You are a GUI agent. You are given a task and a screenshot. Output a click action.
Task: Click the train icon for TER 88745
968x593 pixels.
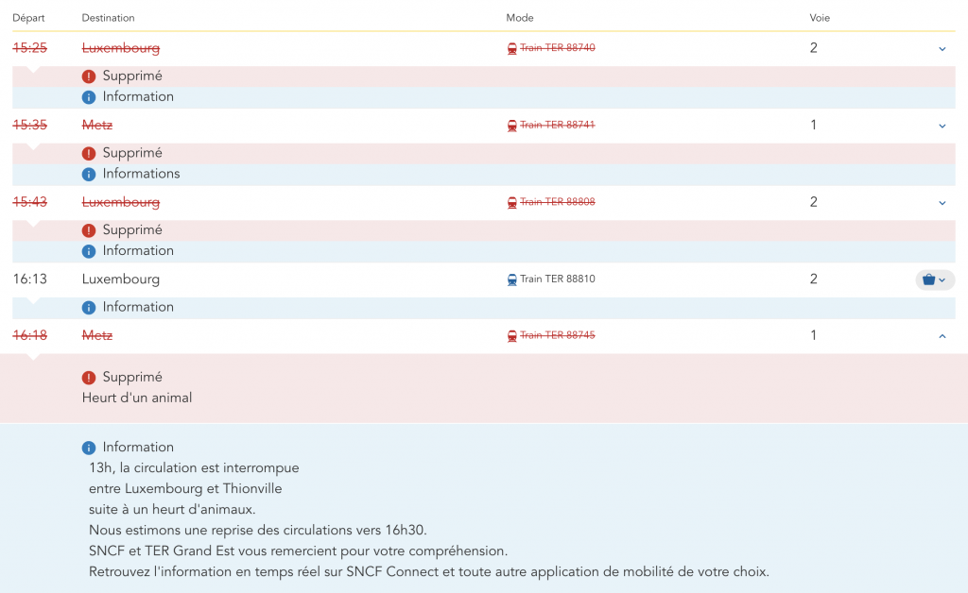(512, 336)
